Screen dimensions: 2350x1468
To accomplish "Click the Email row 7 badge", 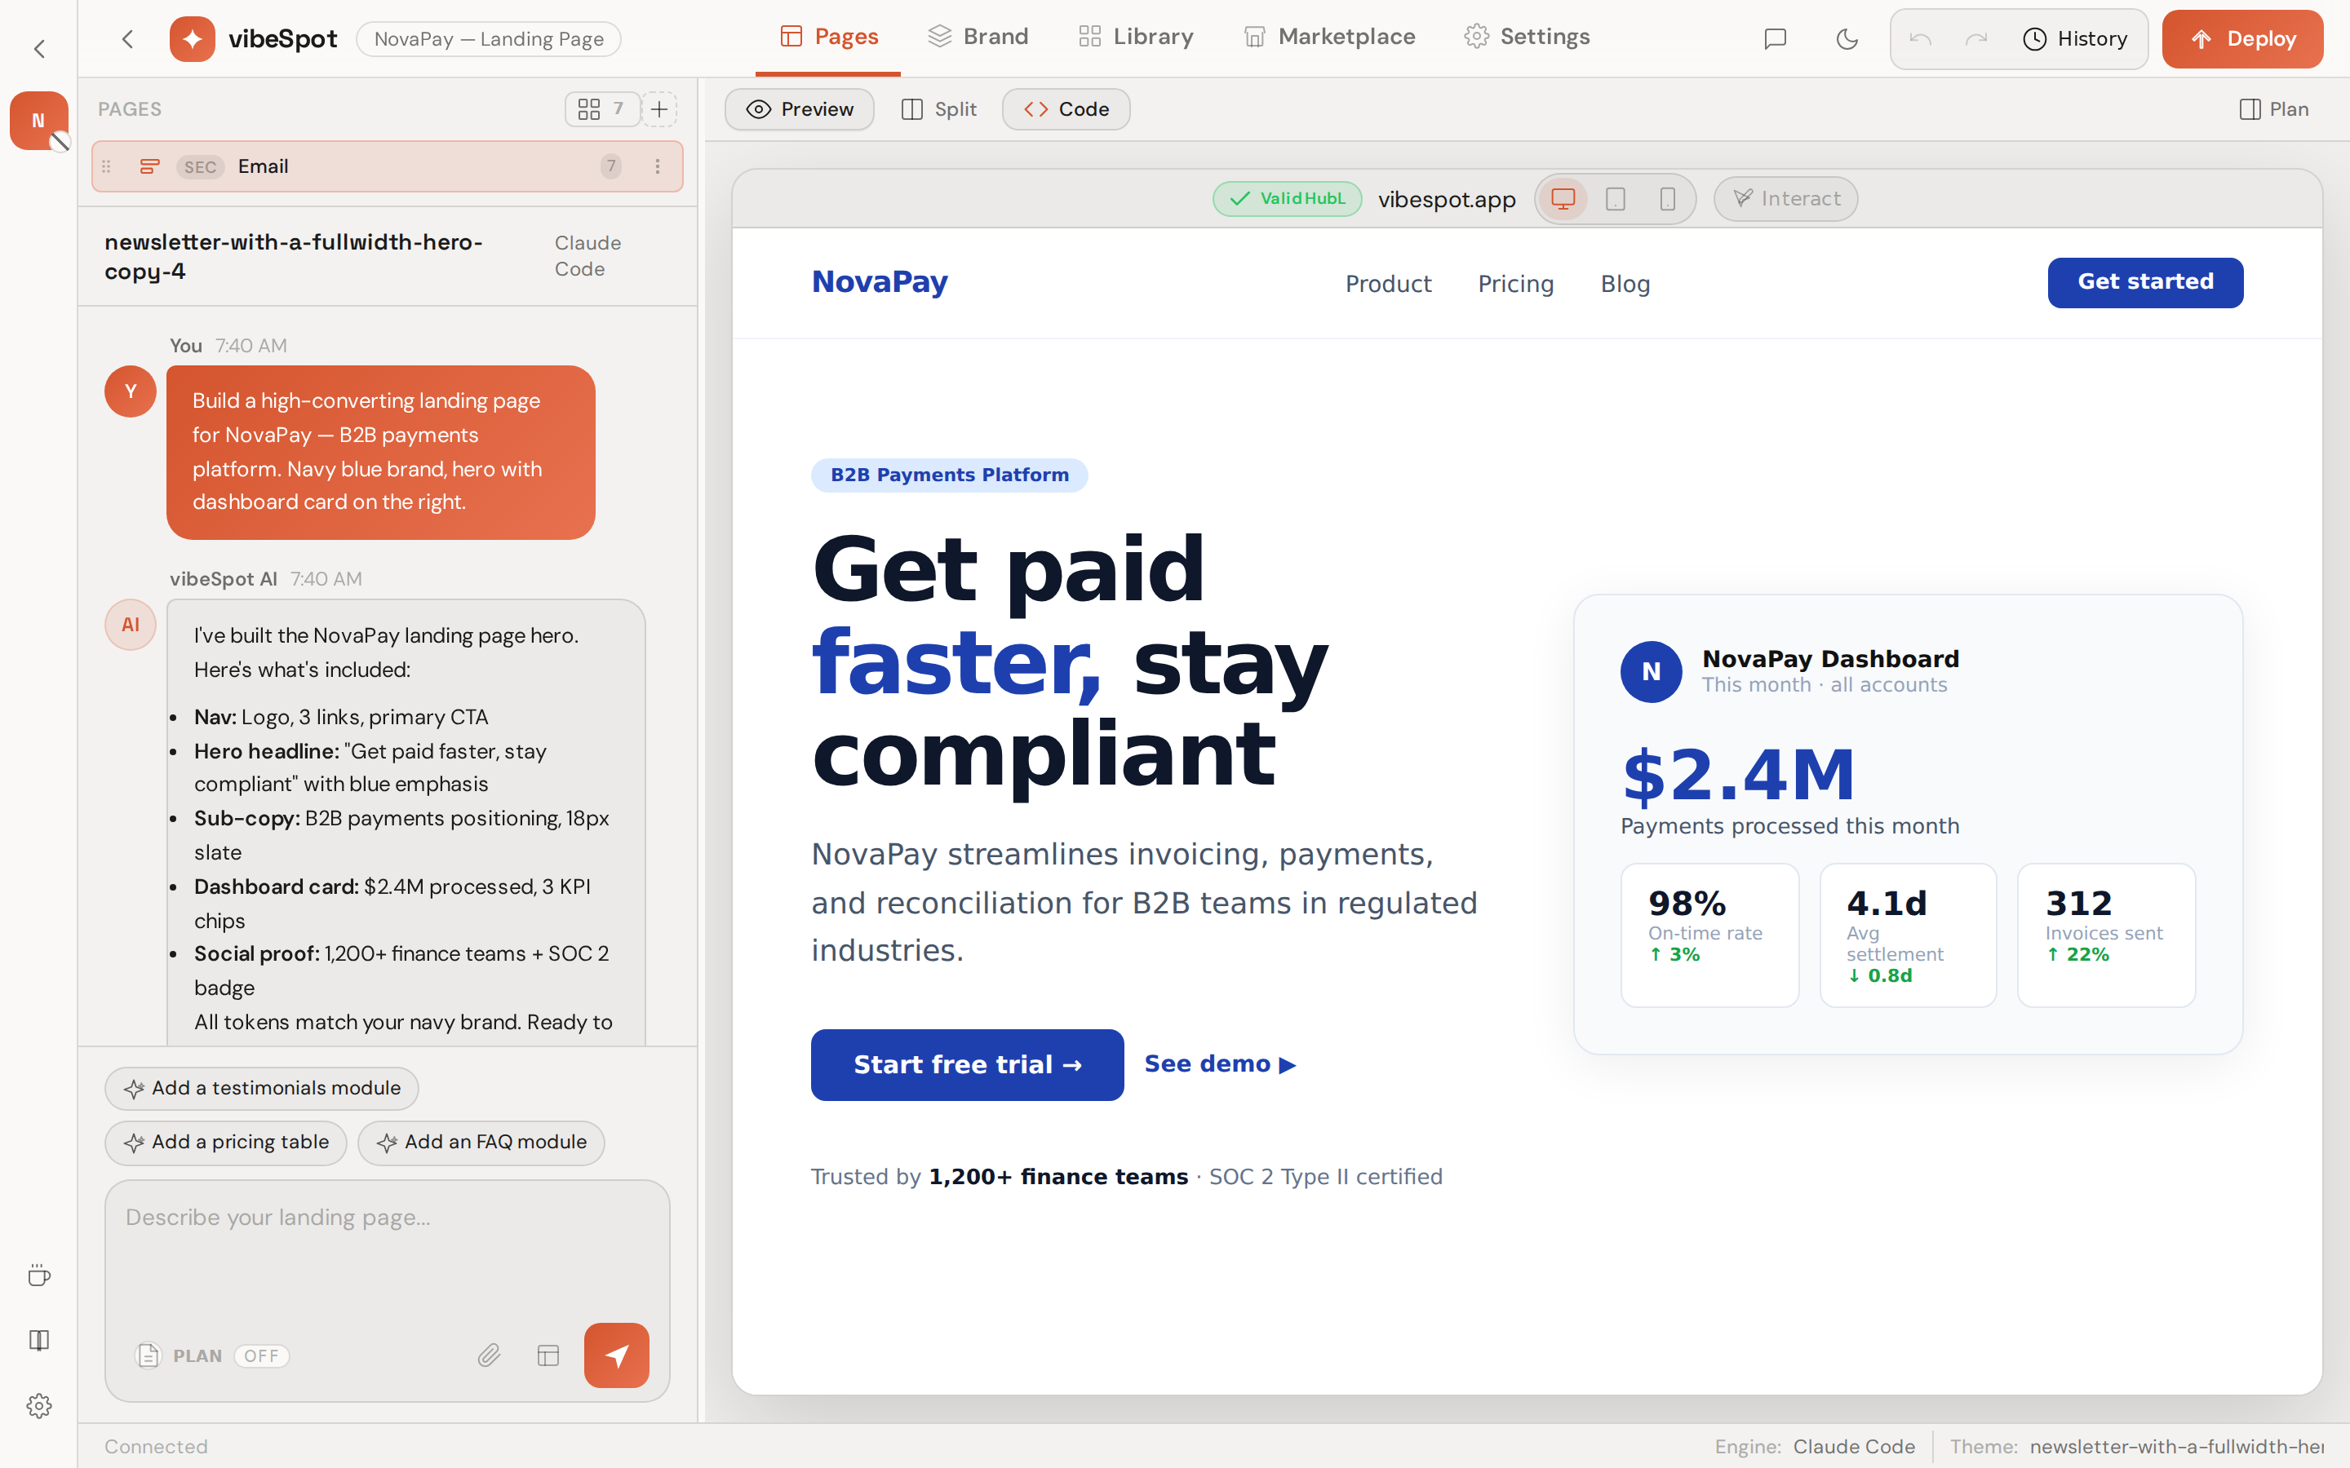I will (x=611, y=166).
